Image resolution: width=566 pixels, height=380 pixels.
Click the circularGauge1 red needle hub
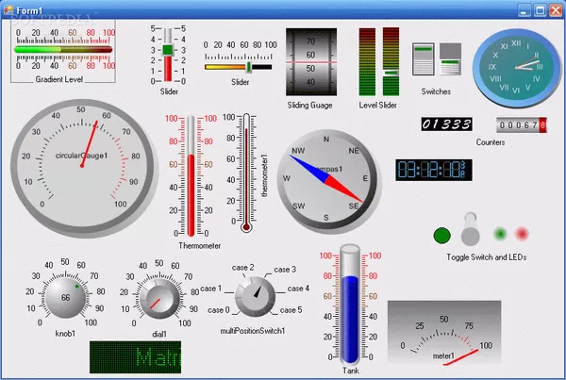point(82,166)
